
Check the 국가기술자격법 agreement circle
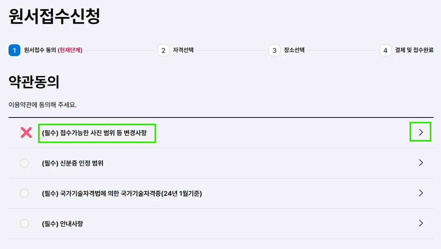[24, 193]
